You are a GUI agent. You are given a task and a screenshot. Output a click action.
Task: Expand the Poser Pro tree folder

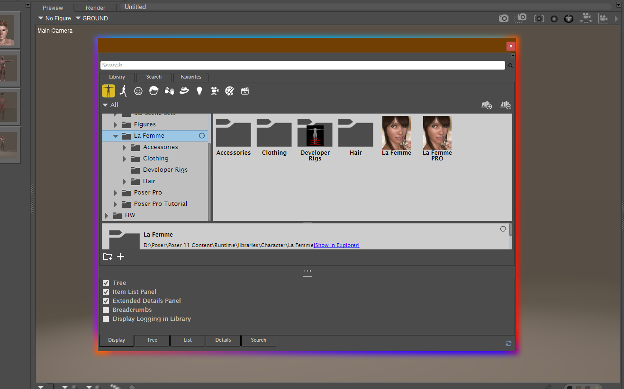(116, 193)
